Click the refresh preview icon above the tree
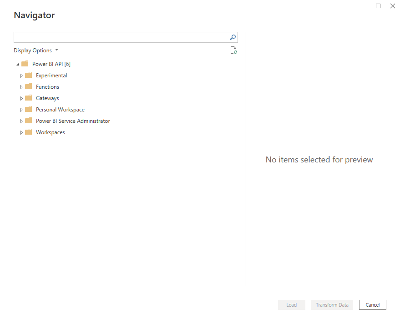This screenshot has height=318, width=400. tap(233, 50)
